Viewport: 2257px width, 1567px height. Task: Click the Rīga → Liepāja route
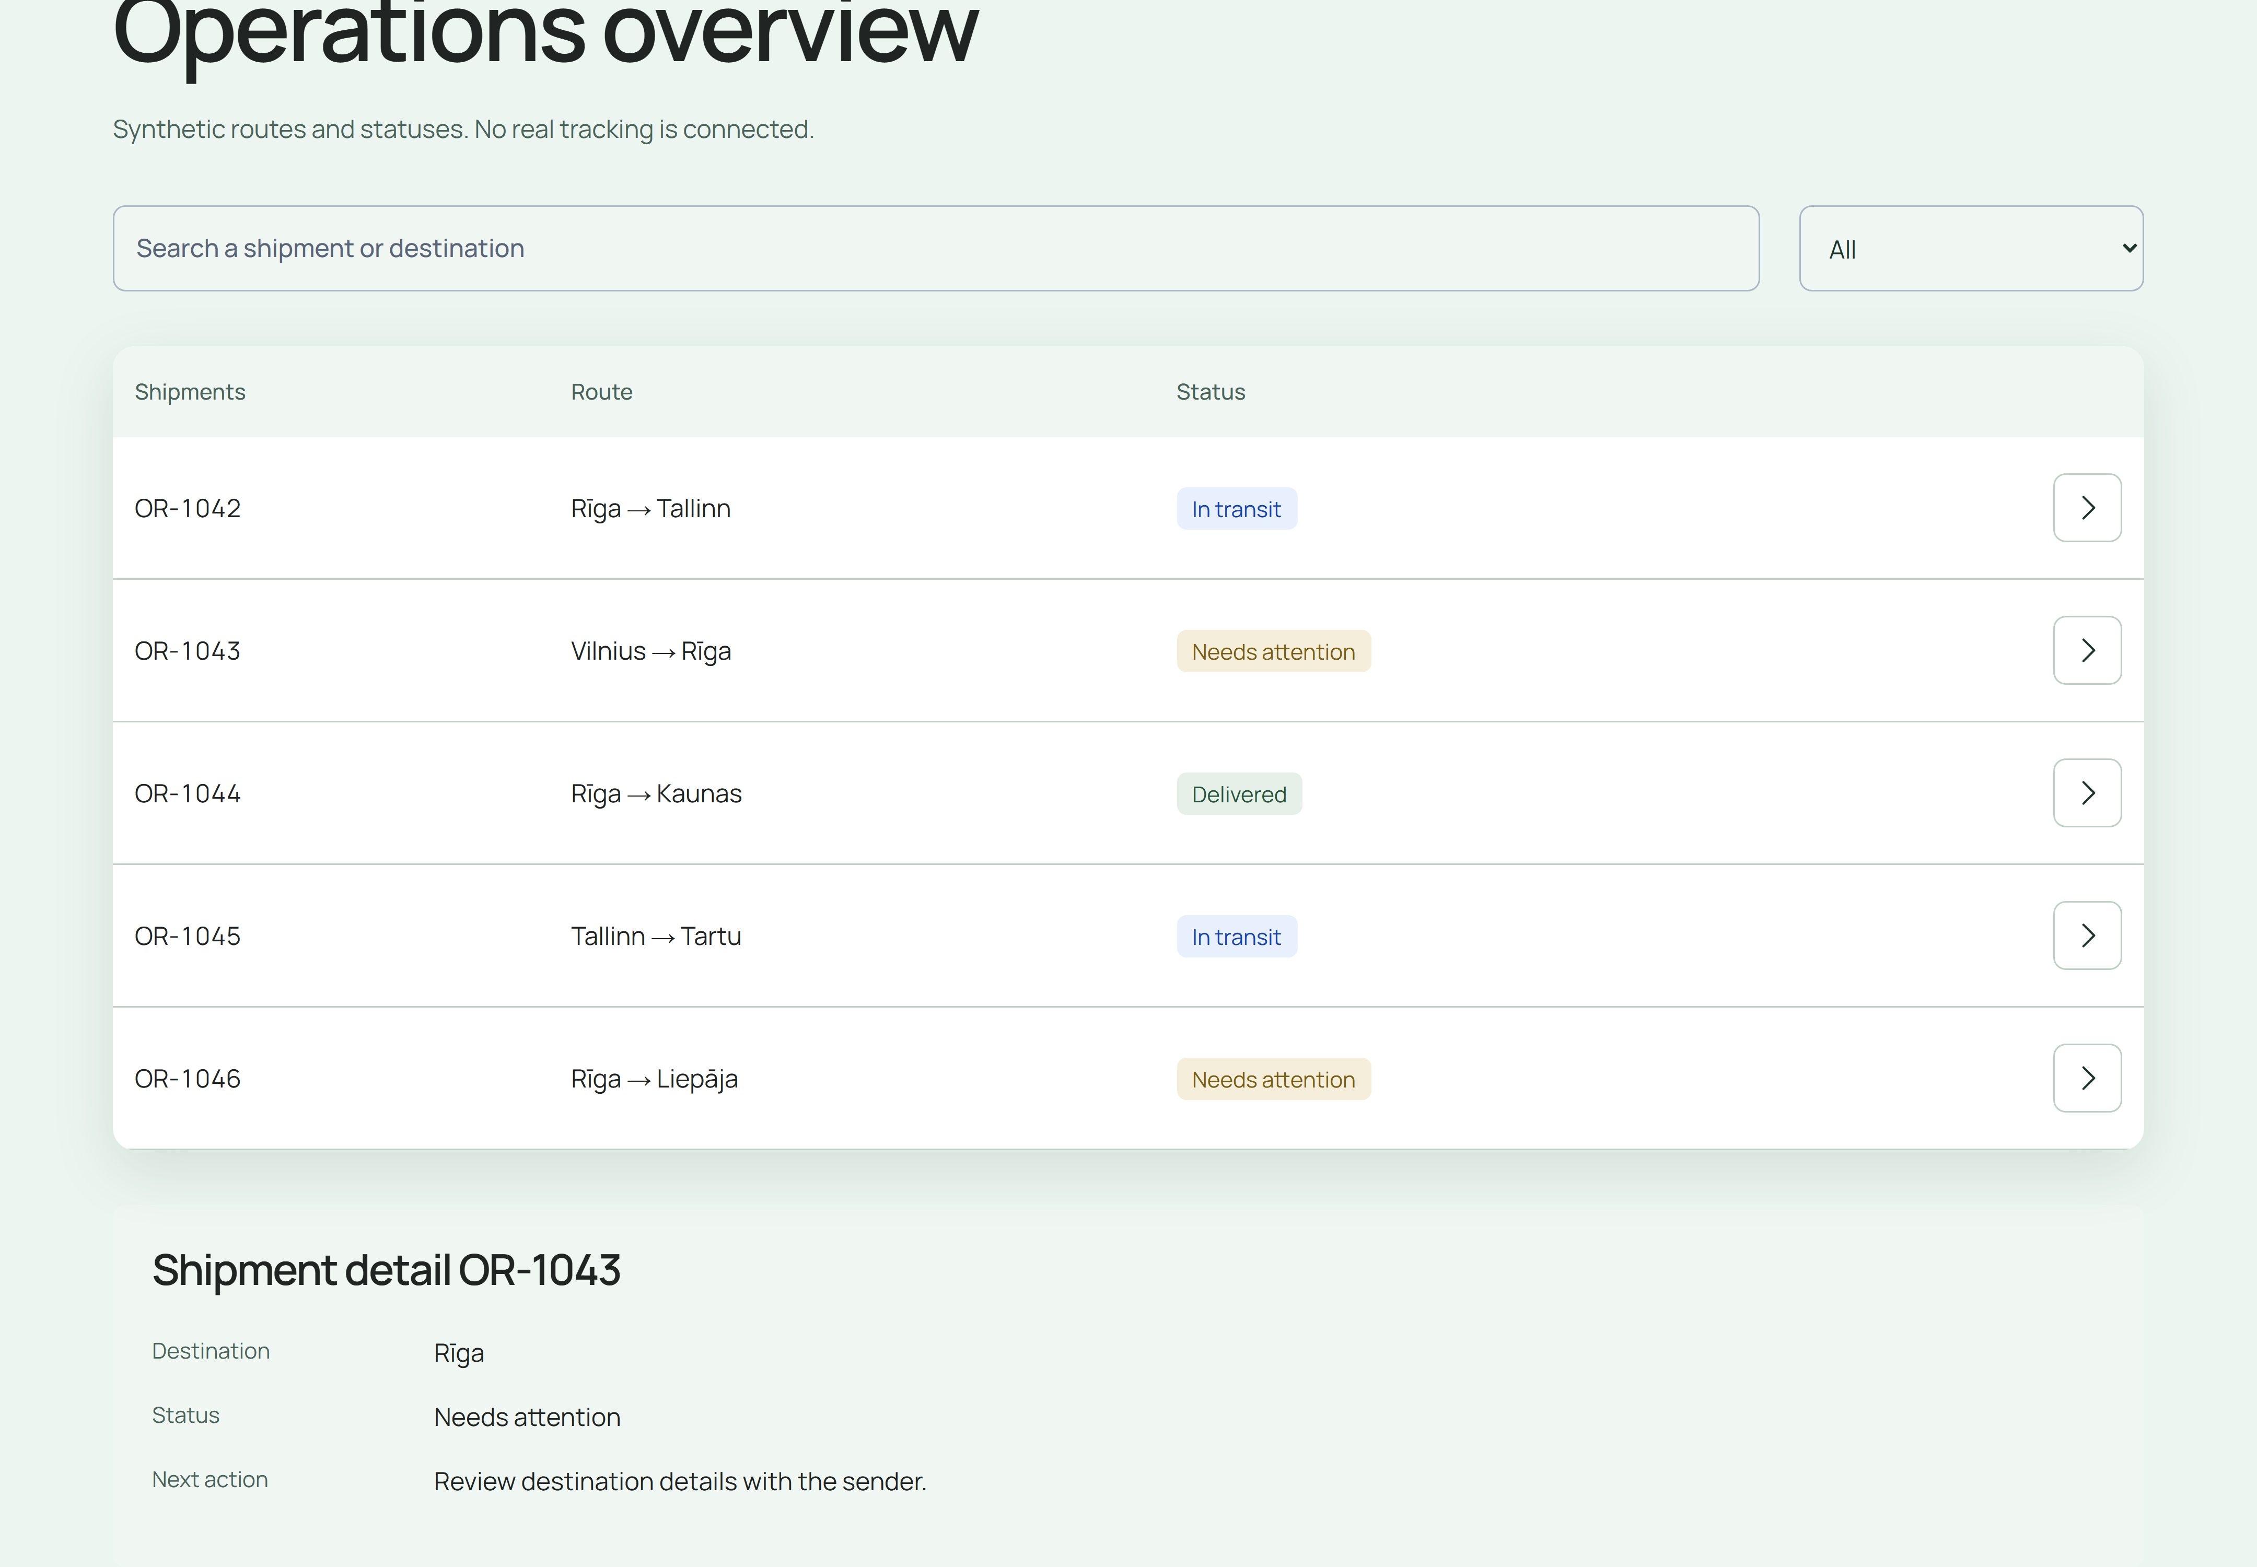(x=654, y=1078)
